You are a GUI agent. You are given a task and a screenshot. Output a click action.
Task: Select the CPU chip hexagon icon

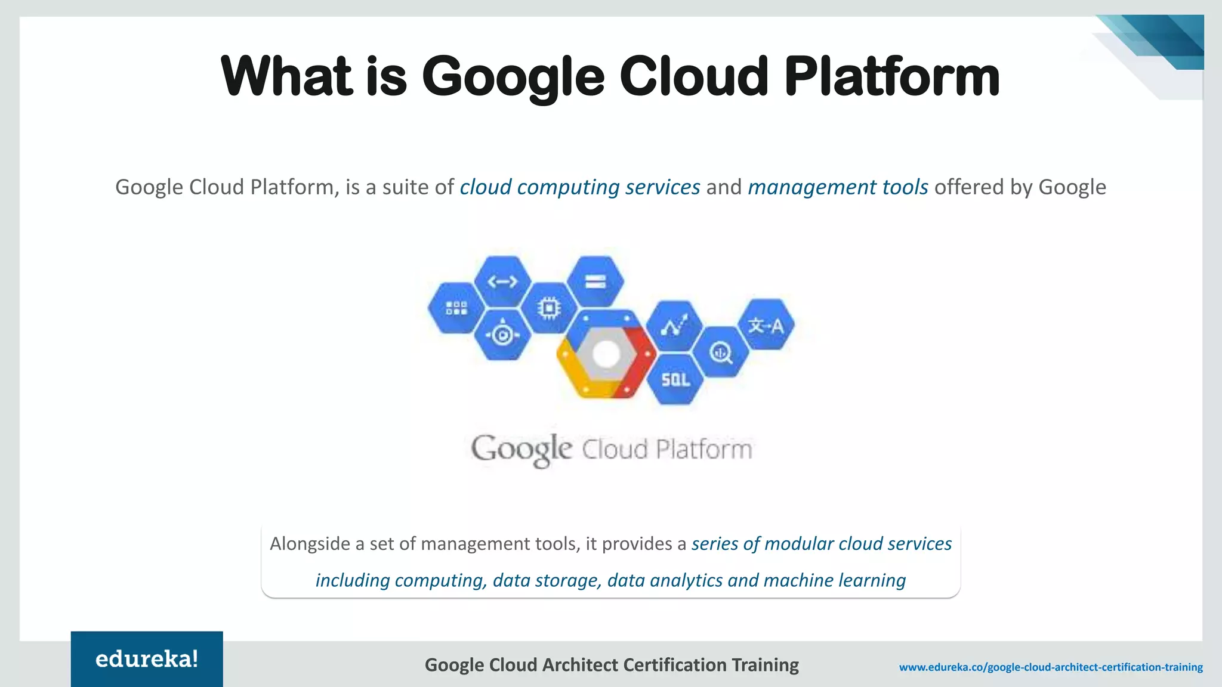tap(548, 308)
